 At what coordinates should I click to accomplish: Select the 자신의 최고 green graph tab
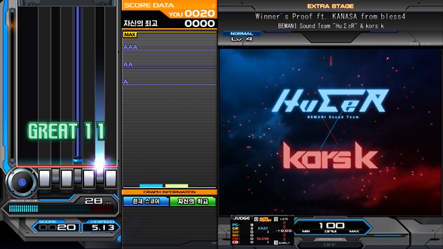193,201
